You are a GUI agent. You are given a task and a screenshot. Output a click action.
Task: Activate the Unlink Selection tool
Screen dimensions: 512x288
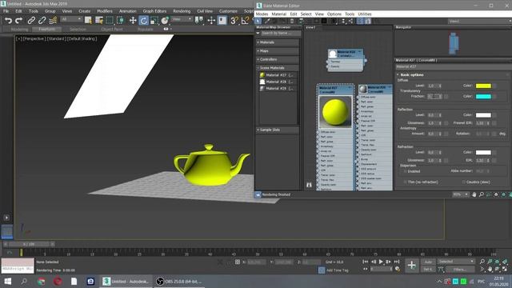pos(42,21)
